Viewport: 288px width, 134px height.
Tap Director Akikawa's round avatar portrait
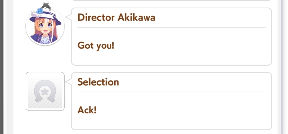click(x=45, y=26)
